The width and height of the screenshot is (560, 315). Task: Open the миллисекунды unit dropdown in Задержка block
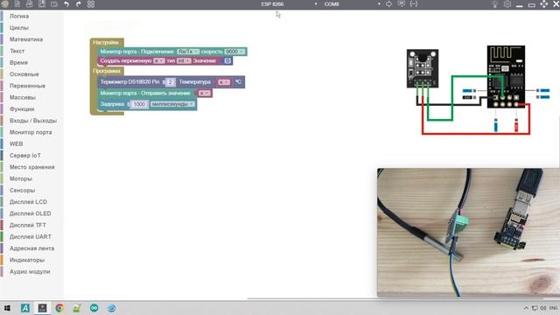pyautogui.click(x=172, y=104)
